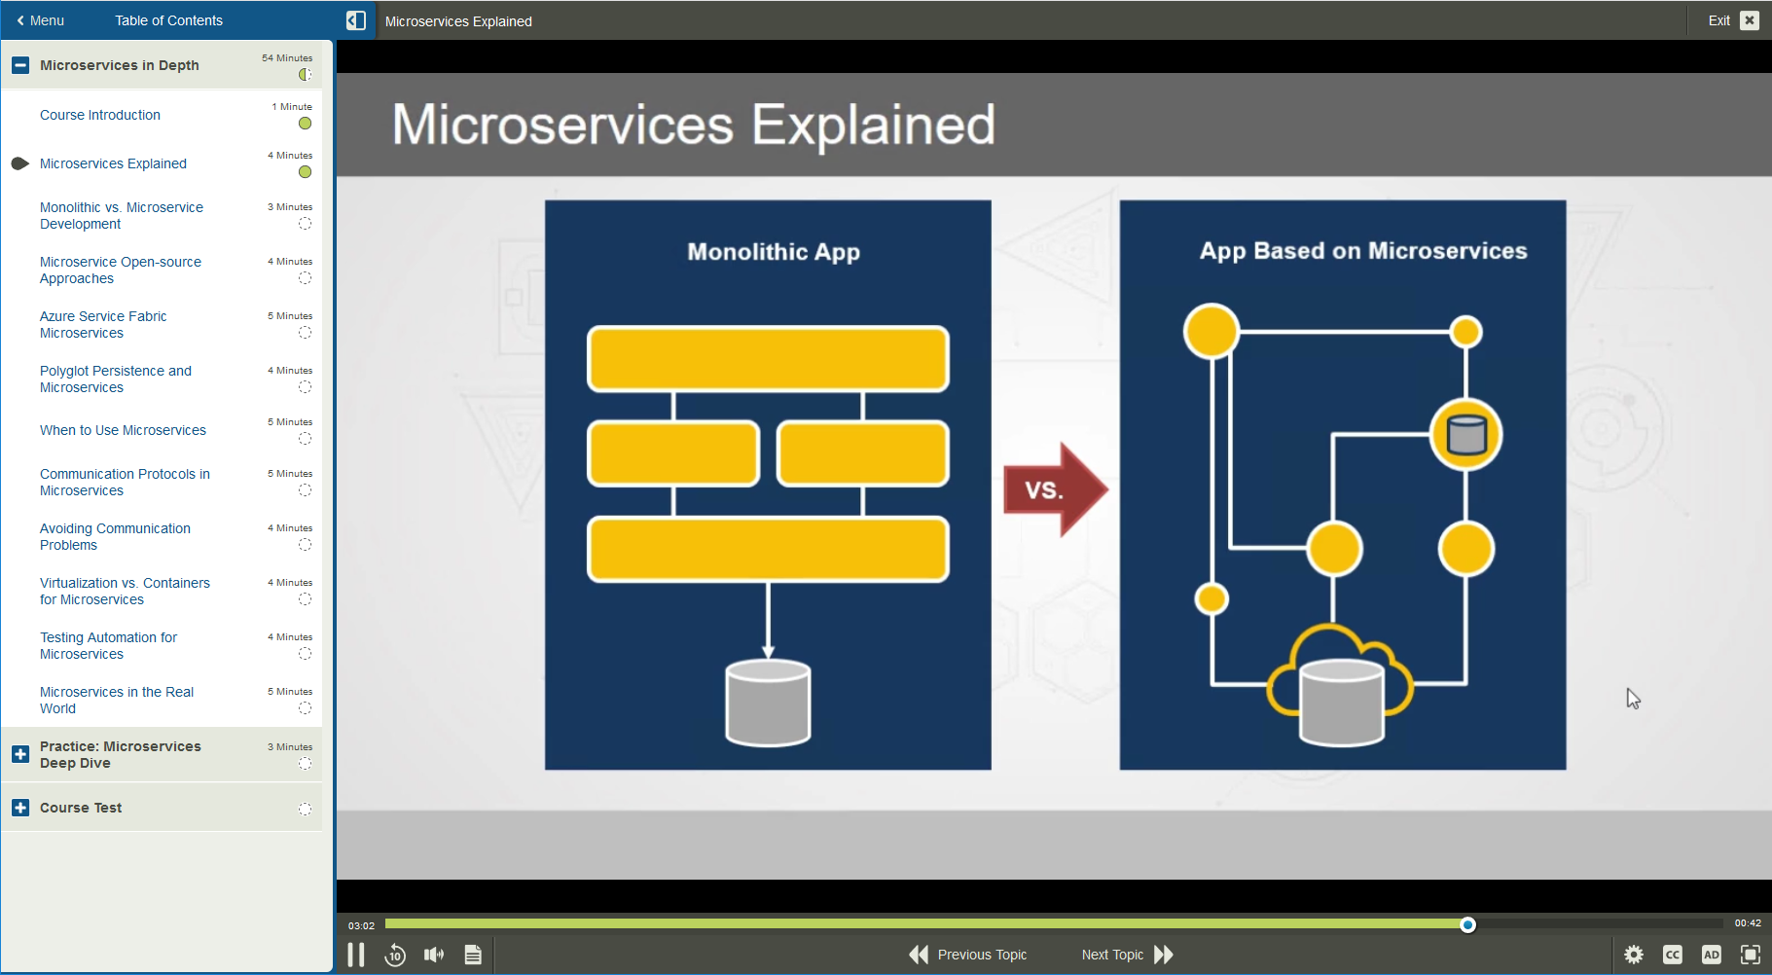Toggle audio description AD button
This screenshot has height=975, width=1772.
click(1712, 955)
